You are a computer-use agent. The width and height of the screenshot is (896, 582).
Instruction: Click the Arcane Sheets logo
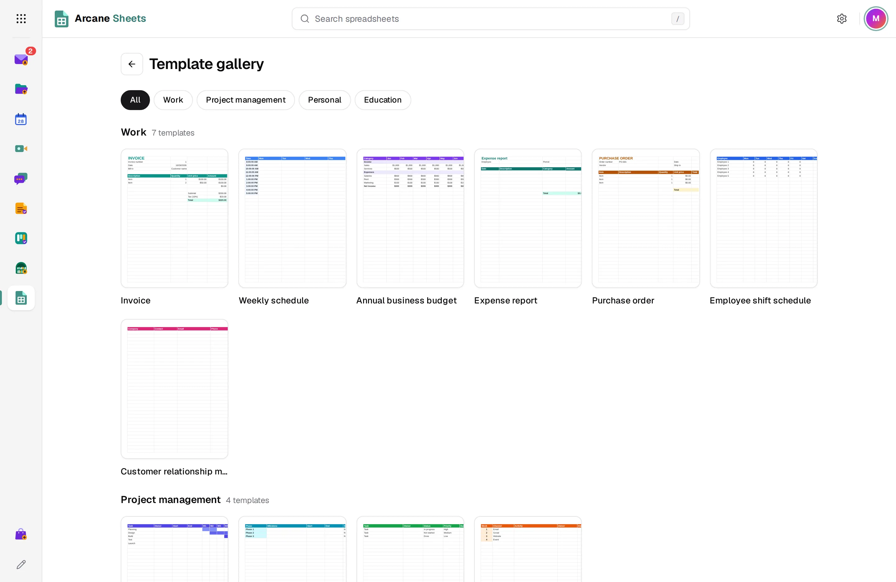click(x=100, y=18)
